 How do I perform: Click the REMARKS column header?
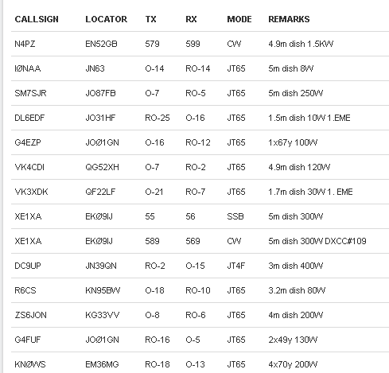(x=289, y=19)
